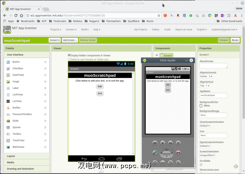This screenshot has height=174, width=245.
Task: Open ScreenOrientation Unspecified dropdown
Action: click(207, 155)
